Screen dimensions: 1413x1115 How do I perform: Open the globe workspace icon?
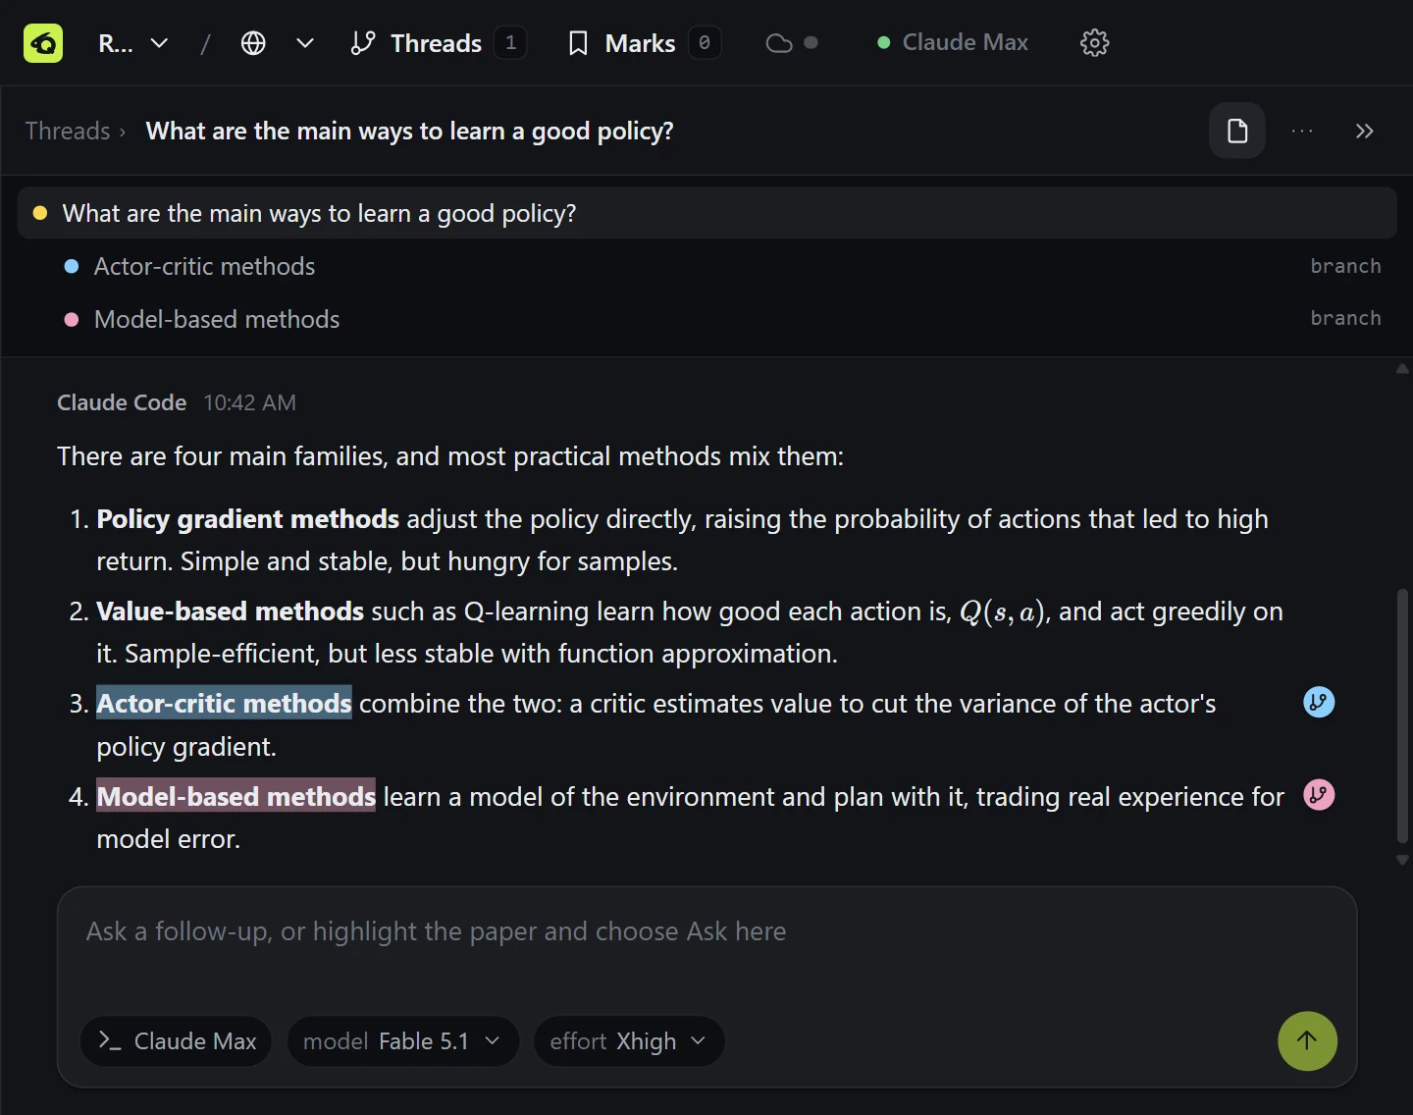point(253,43)
